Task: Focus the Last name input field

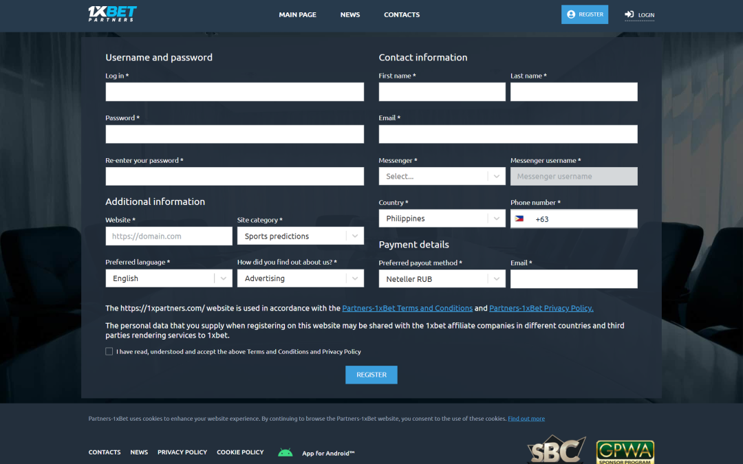Action: tap(574, 92)
